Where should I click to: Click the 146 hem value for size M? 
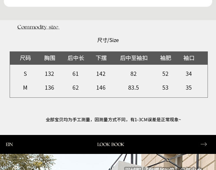pos(101,88)
